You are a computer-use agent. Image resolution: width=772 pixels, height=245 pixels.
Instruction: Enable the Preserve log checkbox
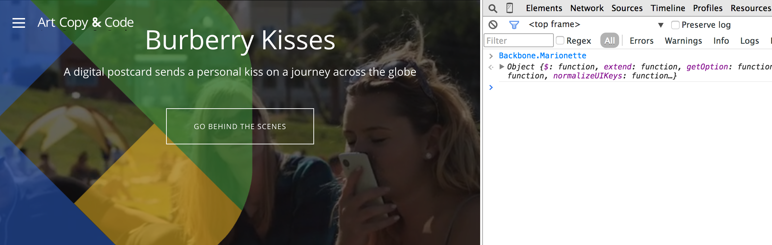click(x=675, y=25)
